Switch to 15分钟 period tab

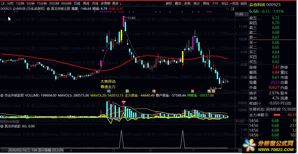(x=42, y=3)
